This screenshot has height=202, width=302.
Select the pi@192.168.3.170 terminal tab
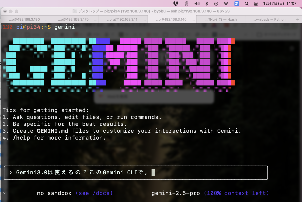coord(74,19)
